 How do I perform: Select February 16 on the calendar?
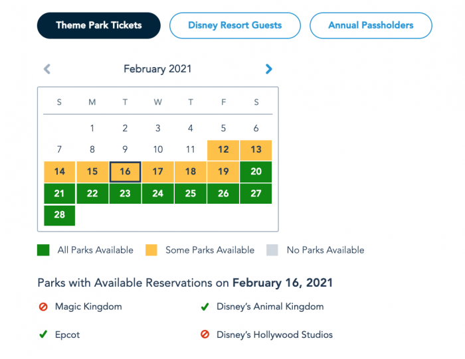[x=125, y=172]
